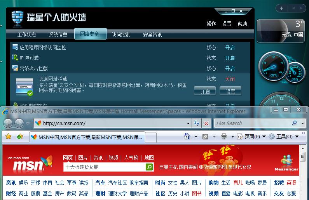Screen dimensions: 309x200
Task: Click the green MSN search button
Action: tap(149, 167)
